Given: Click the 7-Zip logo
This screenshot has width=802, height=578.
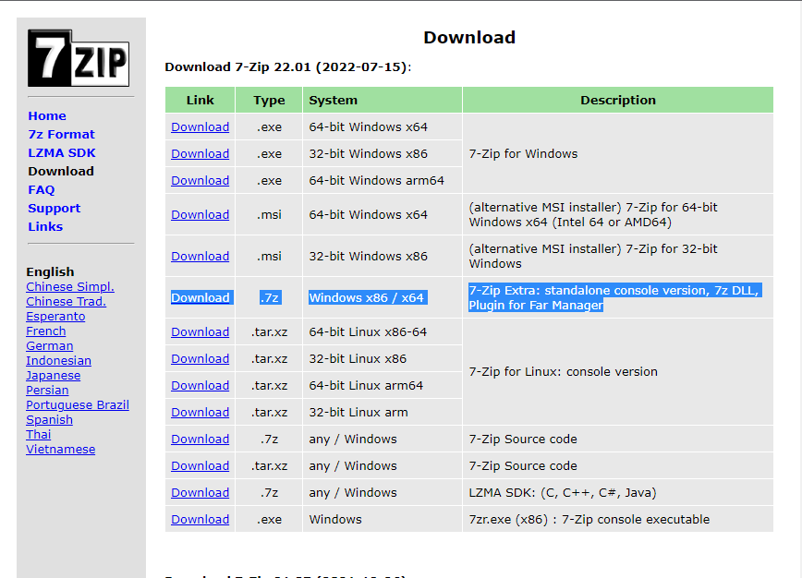Looking at the screenshot, I should (79, 58).
